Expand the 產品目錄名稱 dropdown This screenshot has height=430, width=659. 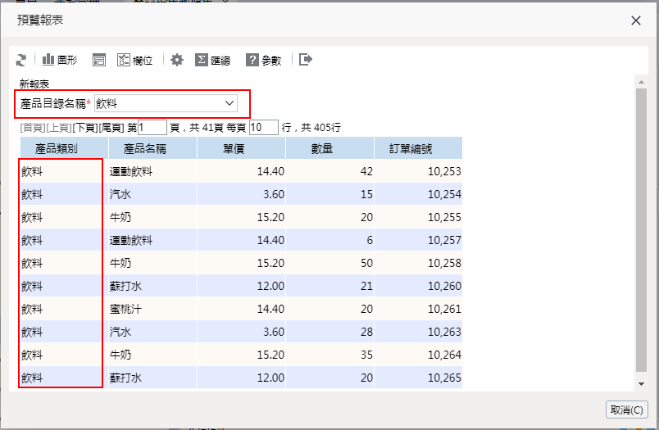click(x=229, y=104)
